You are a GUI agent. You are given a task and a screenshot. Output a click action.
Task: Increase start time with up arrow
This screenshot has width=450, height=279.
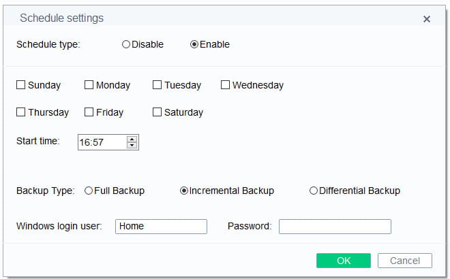point(132,139)
